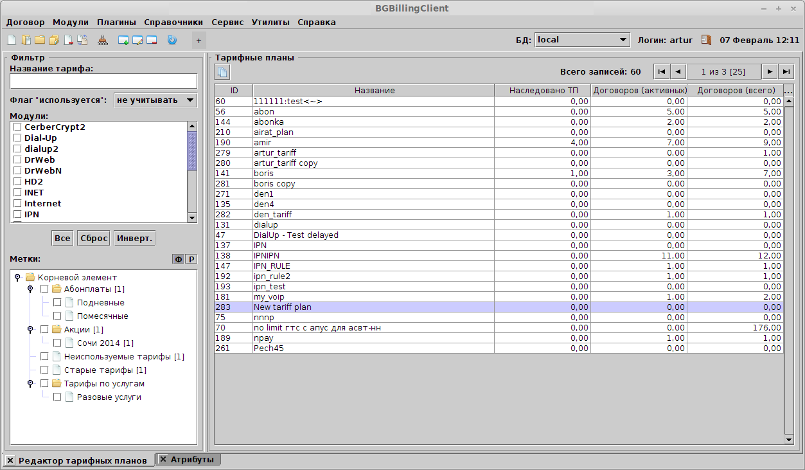The width and height of the screenshot is (805, 470).
Task: Refresh using the blue circular arrow icon
Action: pyautogui.click(x=170, y=40)
